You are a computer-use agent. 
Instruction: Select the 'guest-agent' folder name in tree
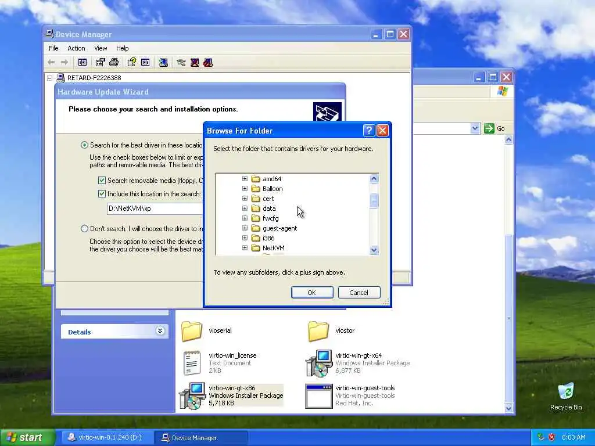(x=279, y=228)
